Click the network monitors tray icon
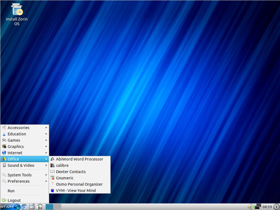Image resolution: width=280 pixels, height=210 pixels. point(258,207)
